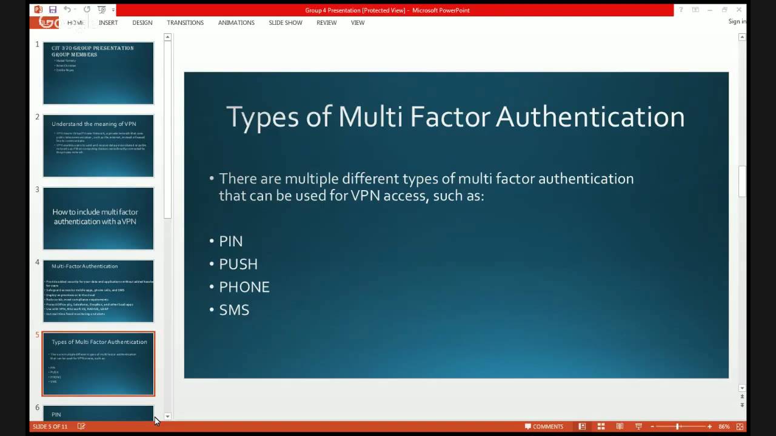Open the SLIDE SHOW ribbon tab
The image size is (776, 436).
coord(286,22)
